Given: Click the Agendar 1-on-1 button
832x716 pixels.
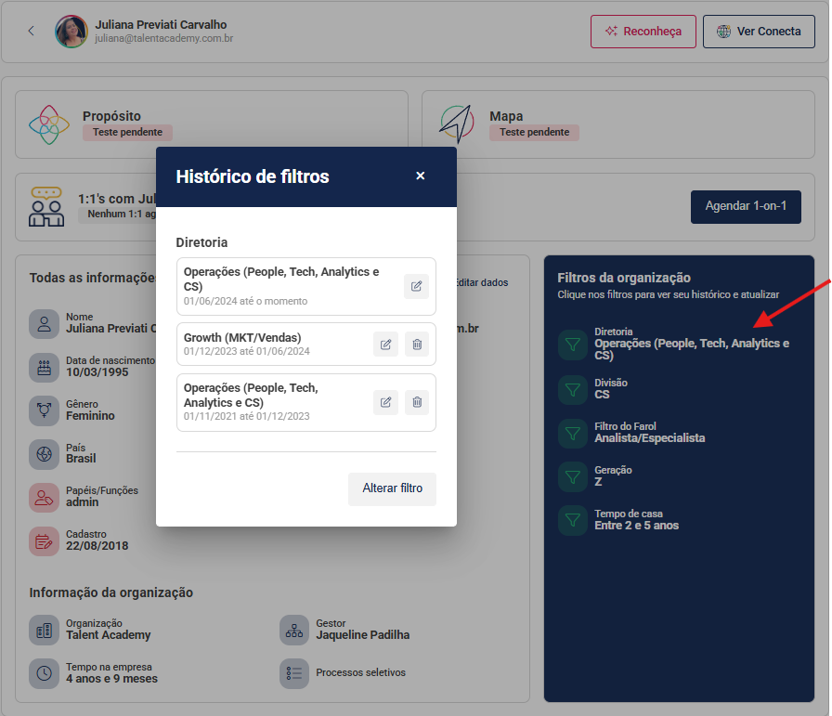Looking at the screenshot, I should [x=746, y=206].
